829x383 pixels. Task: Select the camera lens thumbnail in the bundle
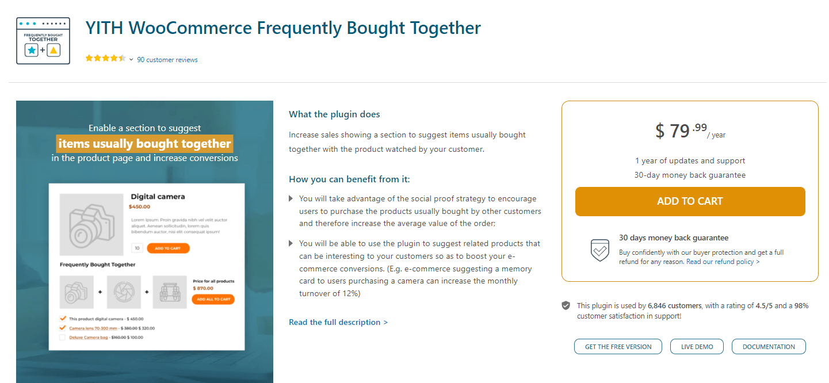123,291
